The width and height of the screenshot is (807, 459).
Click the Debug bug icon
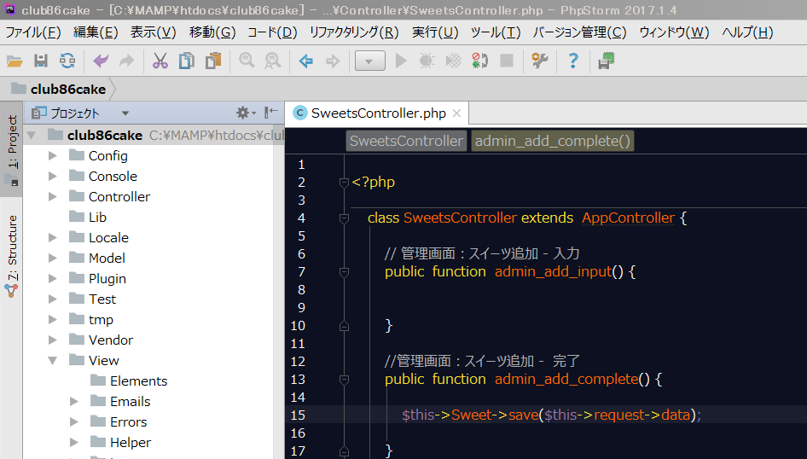click(427, 61)
